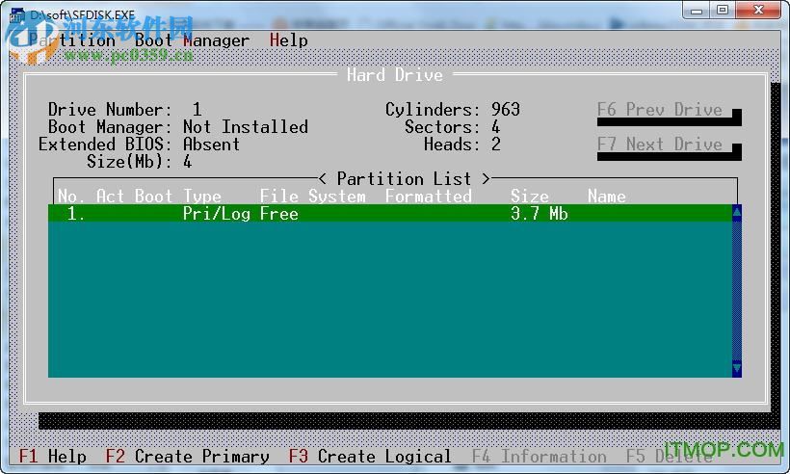This screenshot has height=474, width=790.
Task: Select partition 1 Pri/Log Free row
Action: click(x=390, y=214)
